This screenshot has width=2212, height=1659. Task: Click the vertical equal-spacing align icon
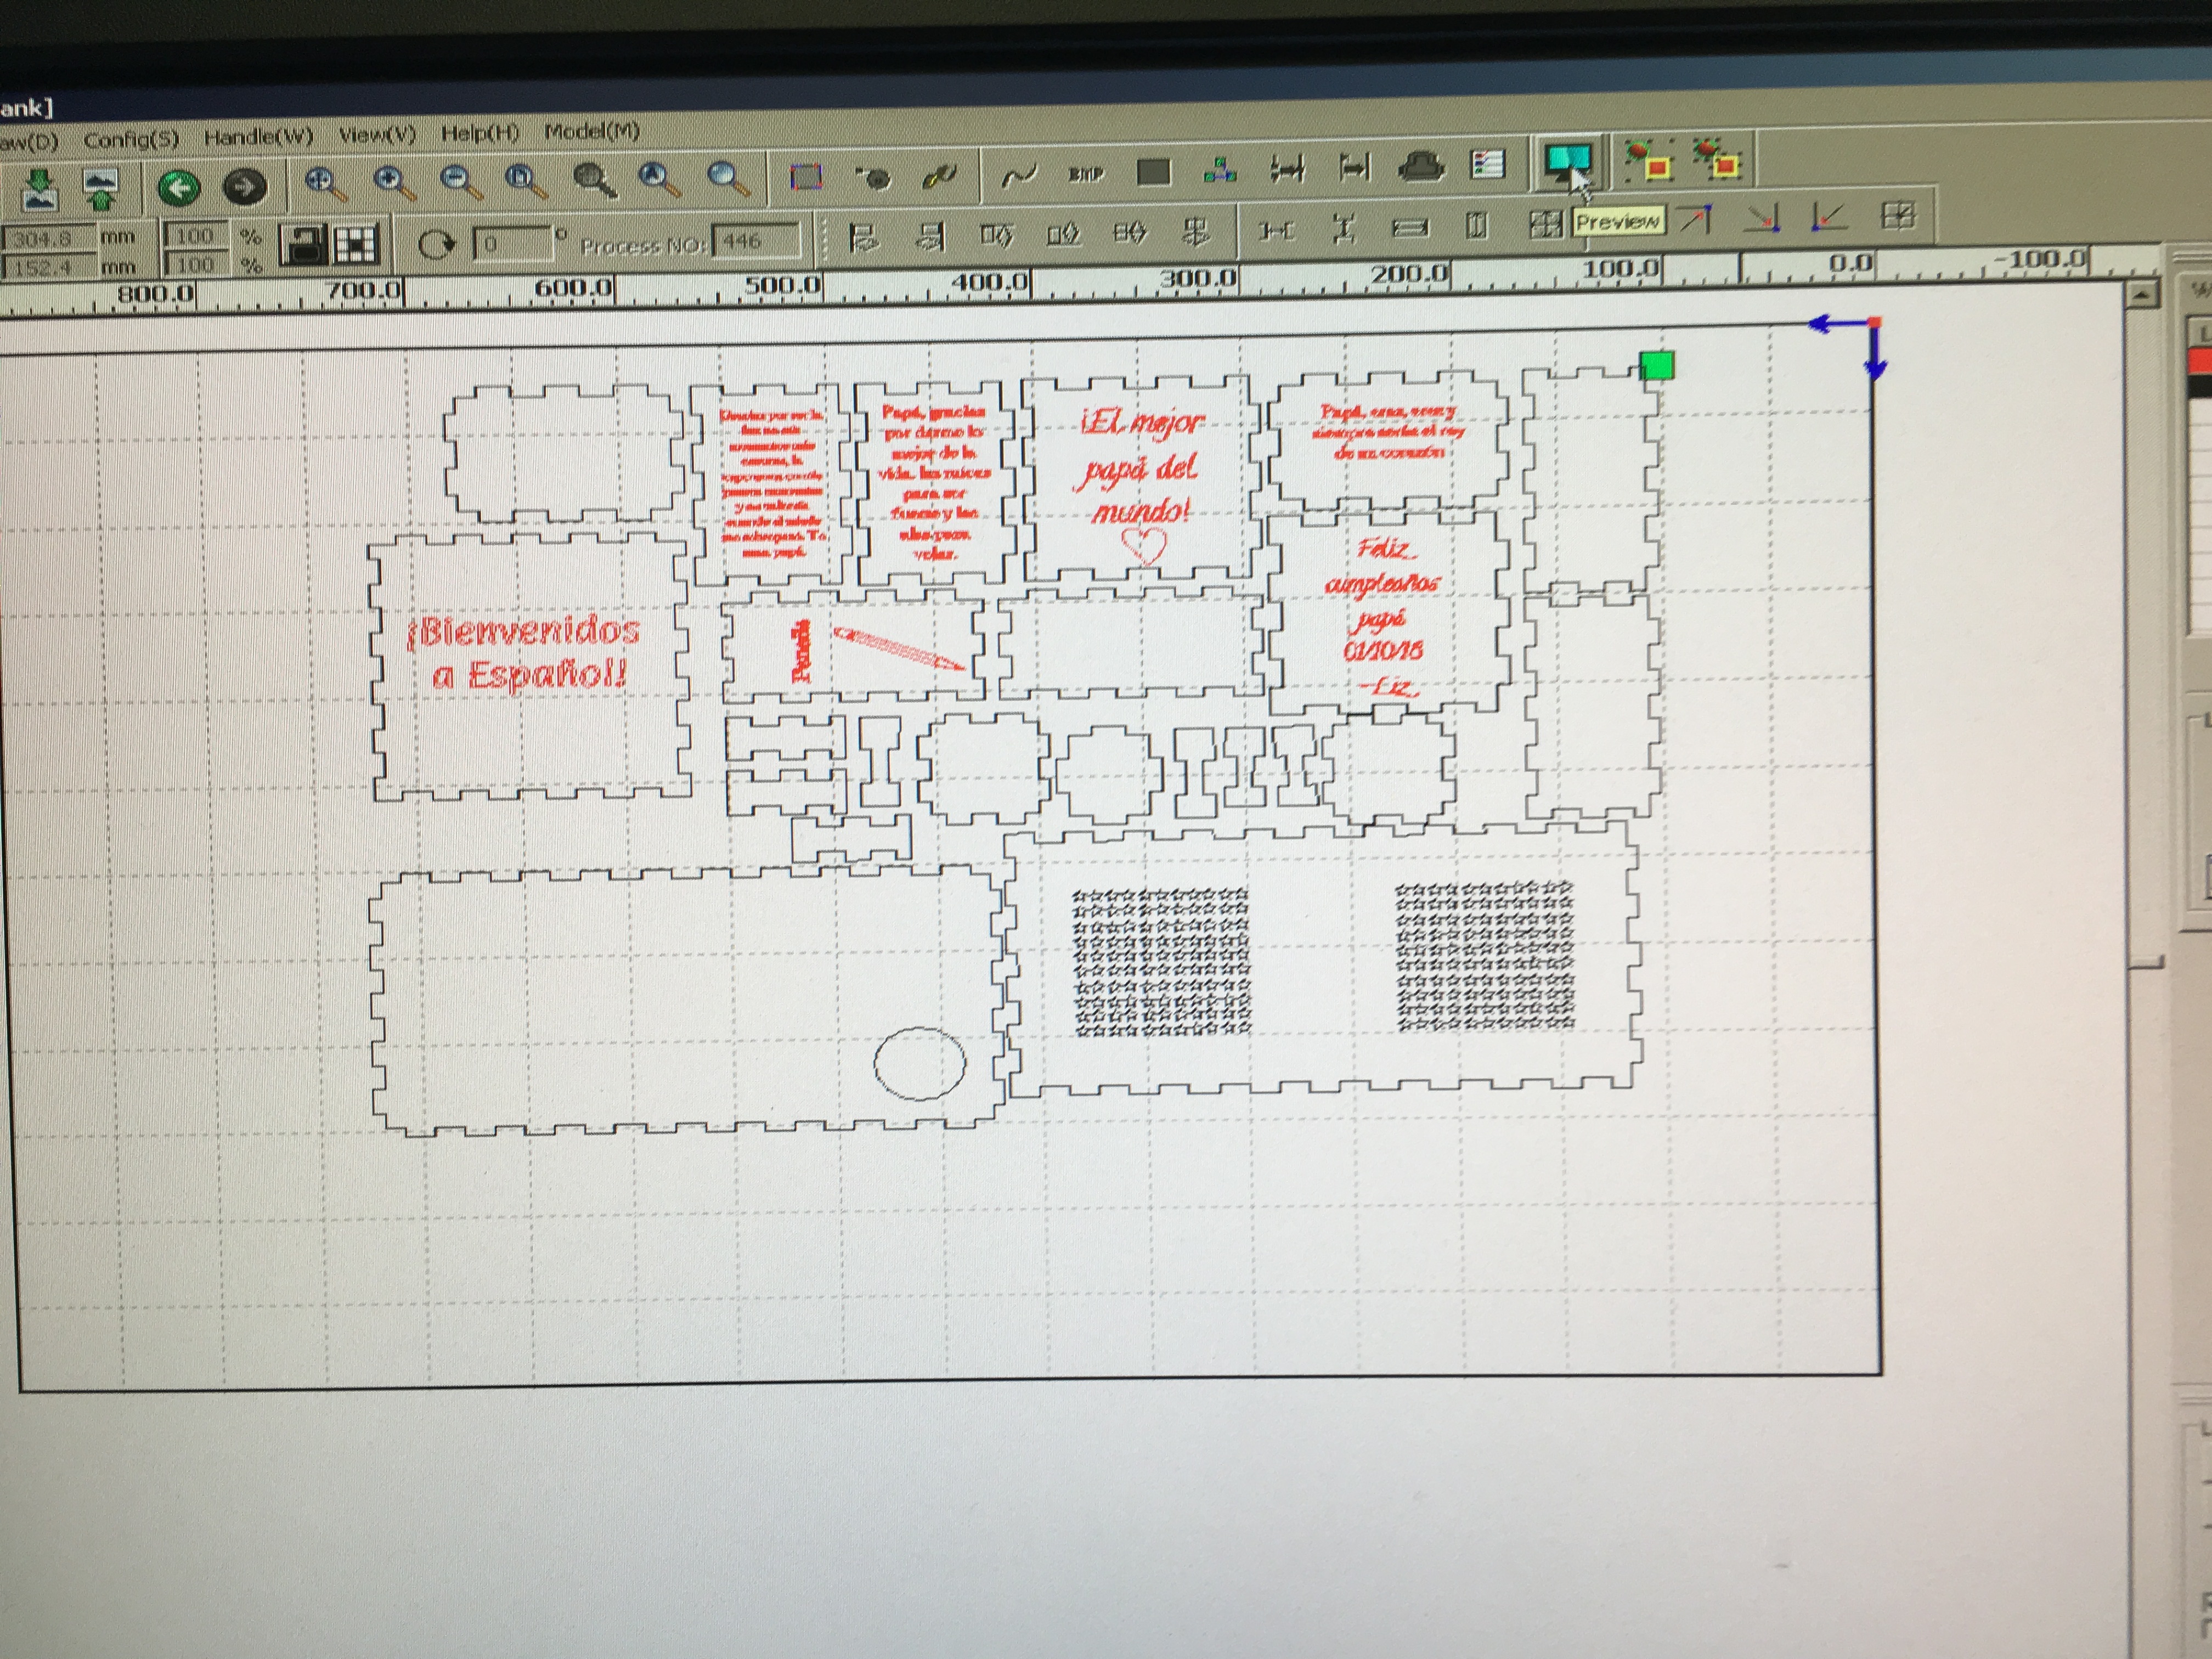point(1343,229)
